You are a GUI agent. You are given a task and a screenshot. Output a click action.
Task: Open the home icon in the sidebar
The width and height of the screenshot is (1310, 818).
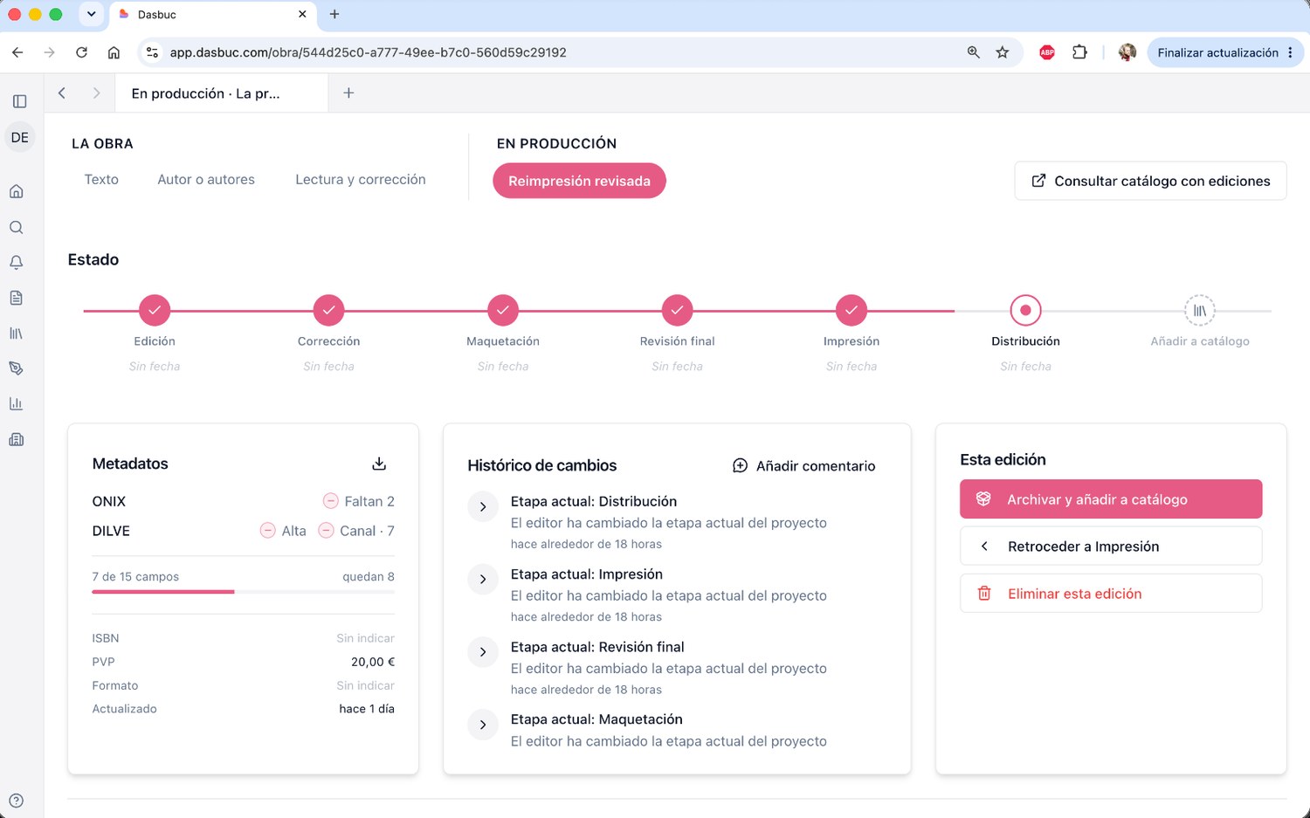17,191
